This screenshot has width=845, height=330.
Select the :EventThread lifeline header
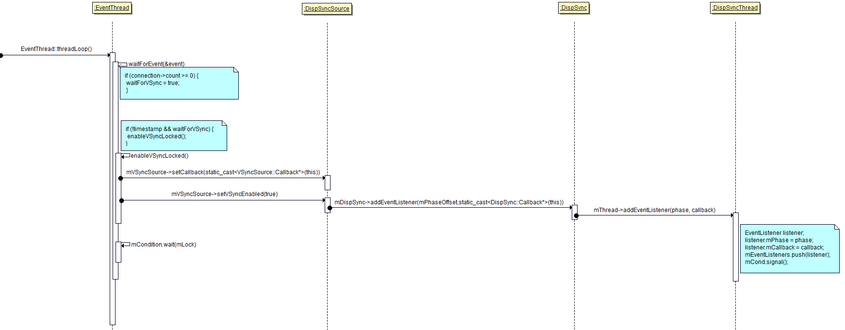click(112, 8)
